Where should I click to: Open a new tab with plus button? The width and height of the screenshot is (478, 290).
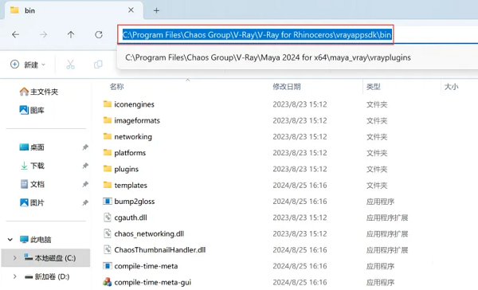tap(156, 10)
